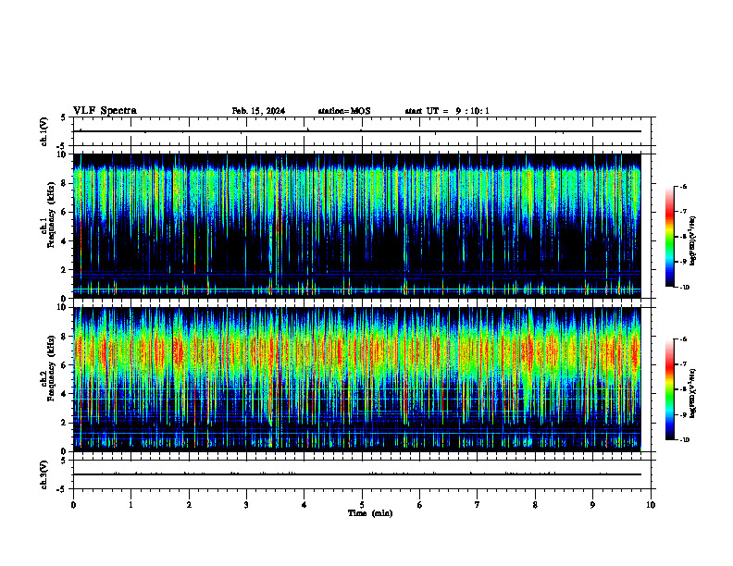Click time axis tick label "1"
The image size is (733, 566).
(130, 505)
